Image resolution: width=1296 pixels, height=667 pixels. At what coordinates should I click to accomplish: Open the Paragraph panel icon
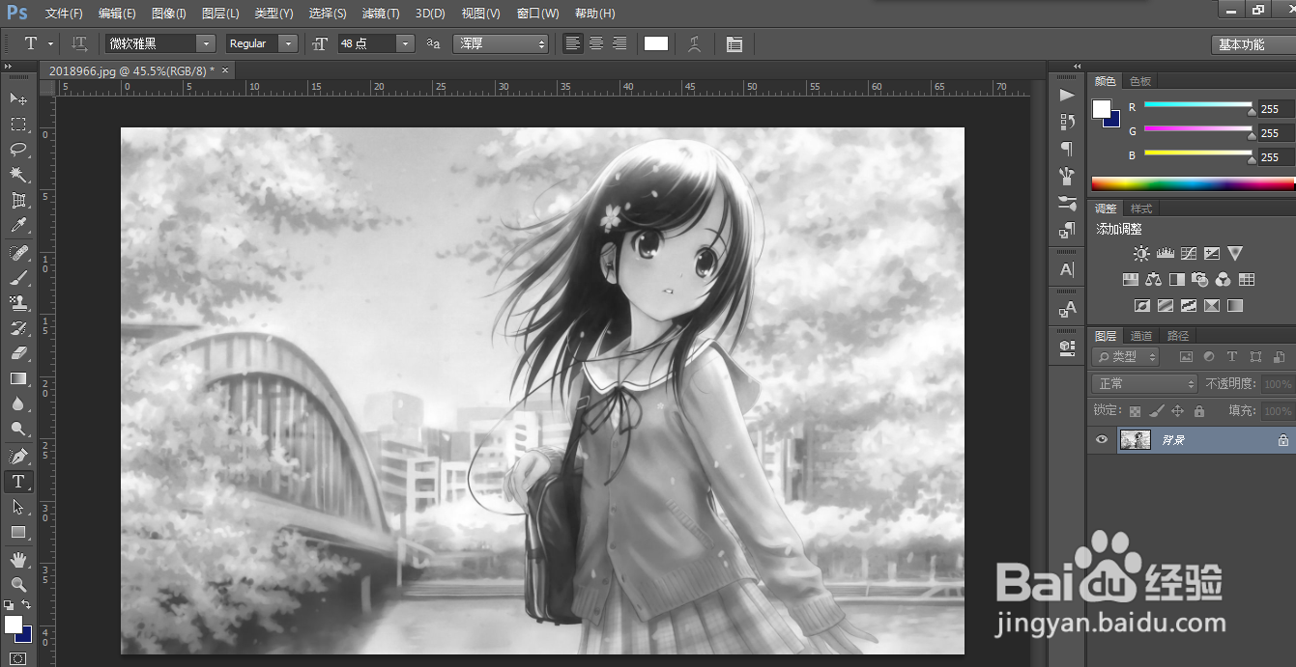pos(1067,149)
